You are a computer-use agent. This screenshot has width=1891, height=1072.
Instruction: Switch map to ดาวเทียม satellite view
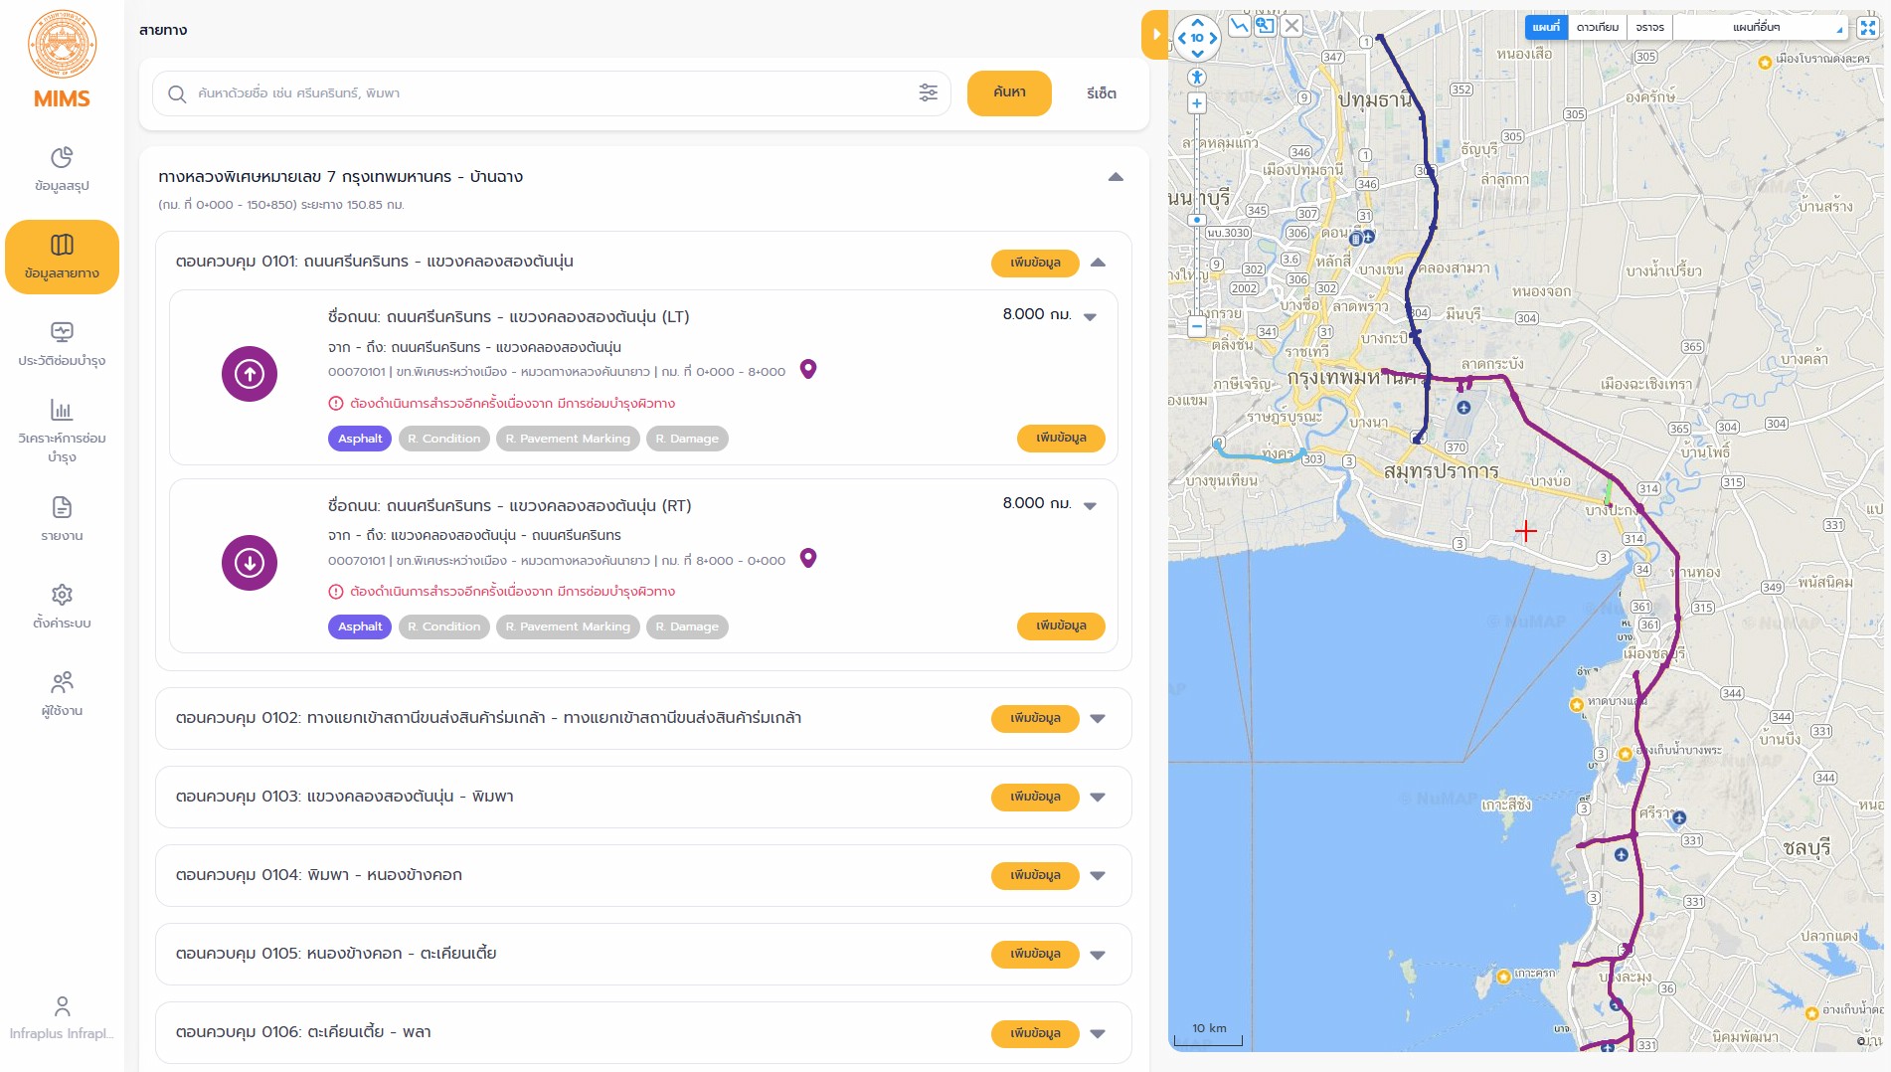click(x=1597, y=28)
